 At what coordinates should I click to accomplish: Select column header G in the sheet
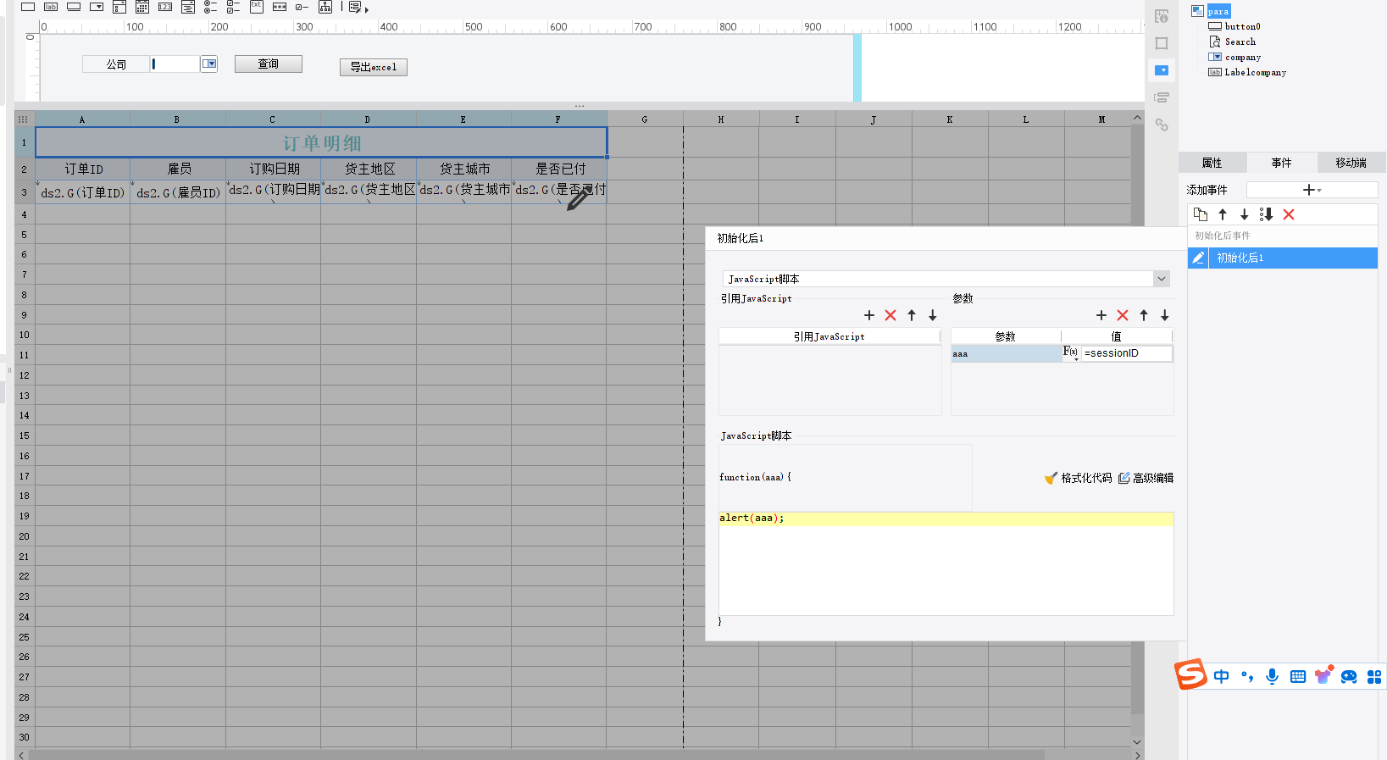645,119
